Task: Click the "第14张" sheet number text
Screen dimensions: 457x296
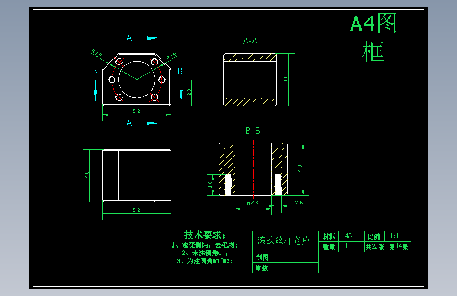Action: 398,247
